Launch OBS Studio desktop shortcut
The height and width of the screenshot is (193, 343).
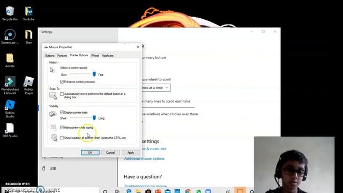point(10,130)
